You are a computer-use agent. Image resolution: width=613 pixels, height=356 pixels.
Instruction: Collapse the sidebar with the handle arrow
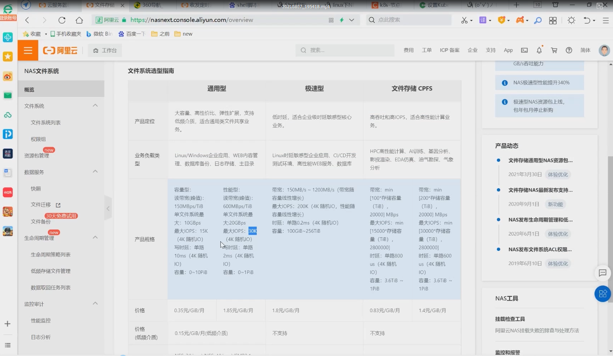[108, 208]
